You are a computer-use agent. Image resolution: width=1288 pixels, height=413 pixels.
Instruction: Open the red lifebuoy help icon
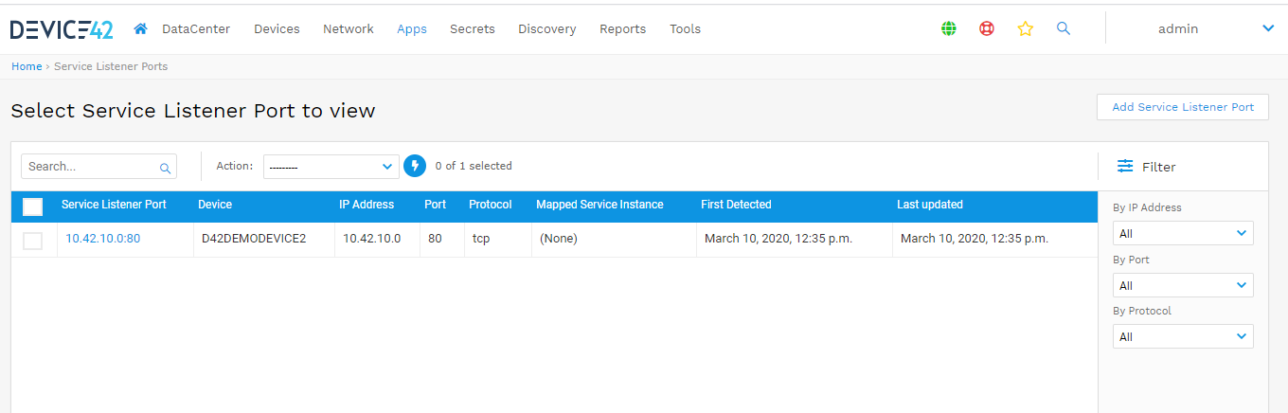click(987, 28)
